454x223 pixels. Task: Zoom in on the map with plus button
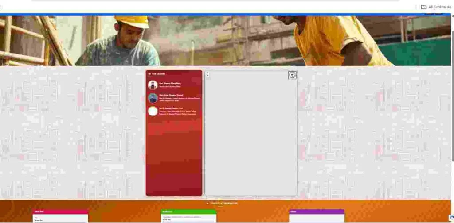coord(207,73)
